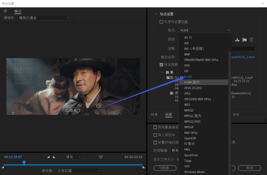Toggle 导入项目中 checkbox

click(x=155, y=135)
